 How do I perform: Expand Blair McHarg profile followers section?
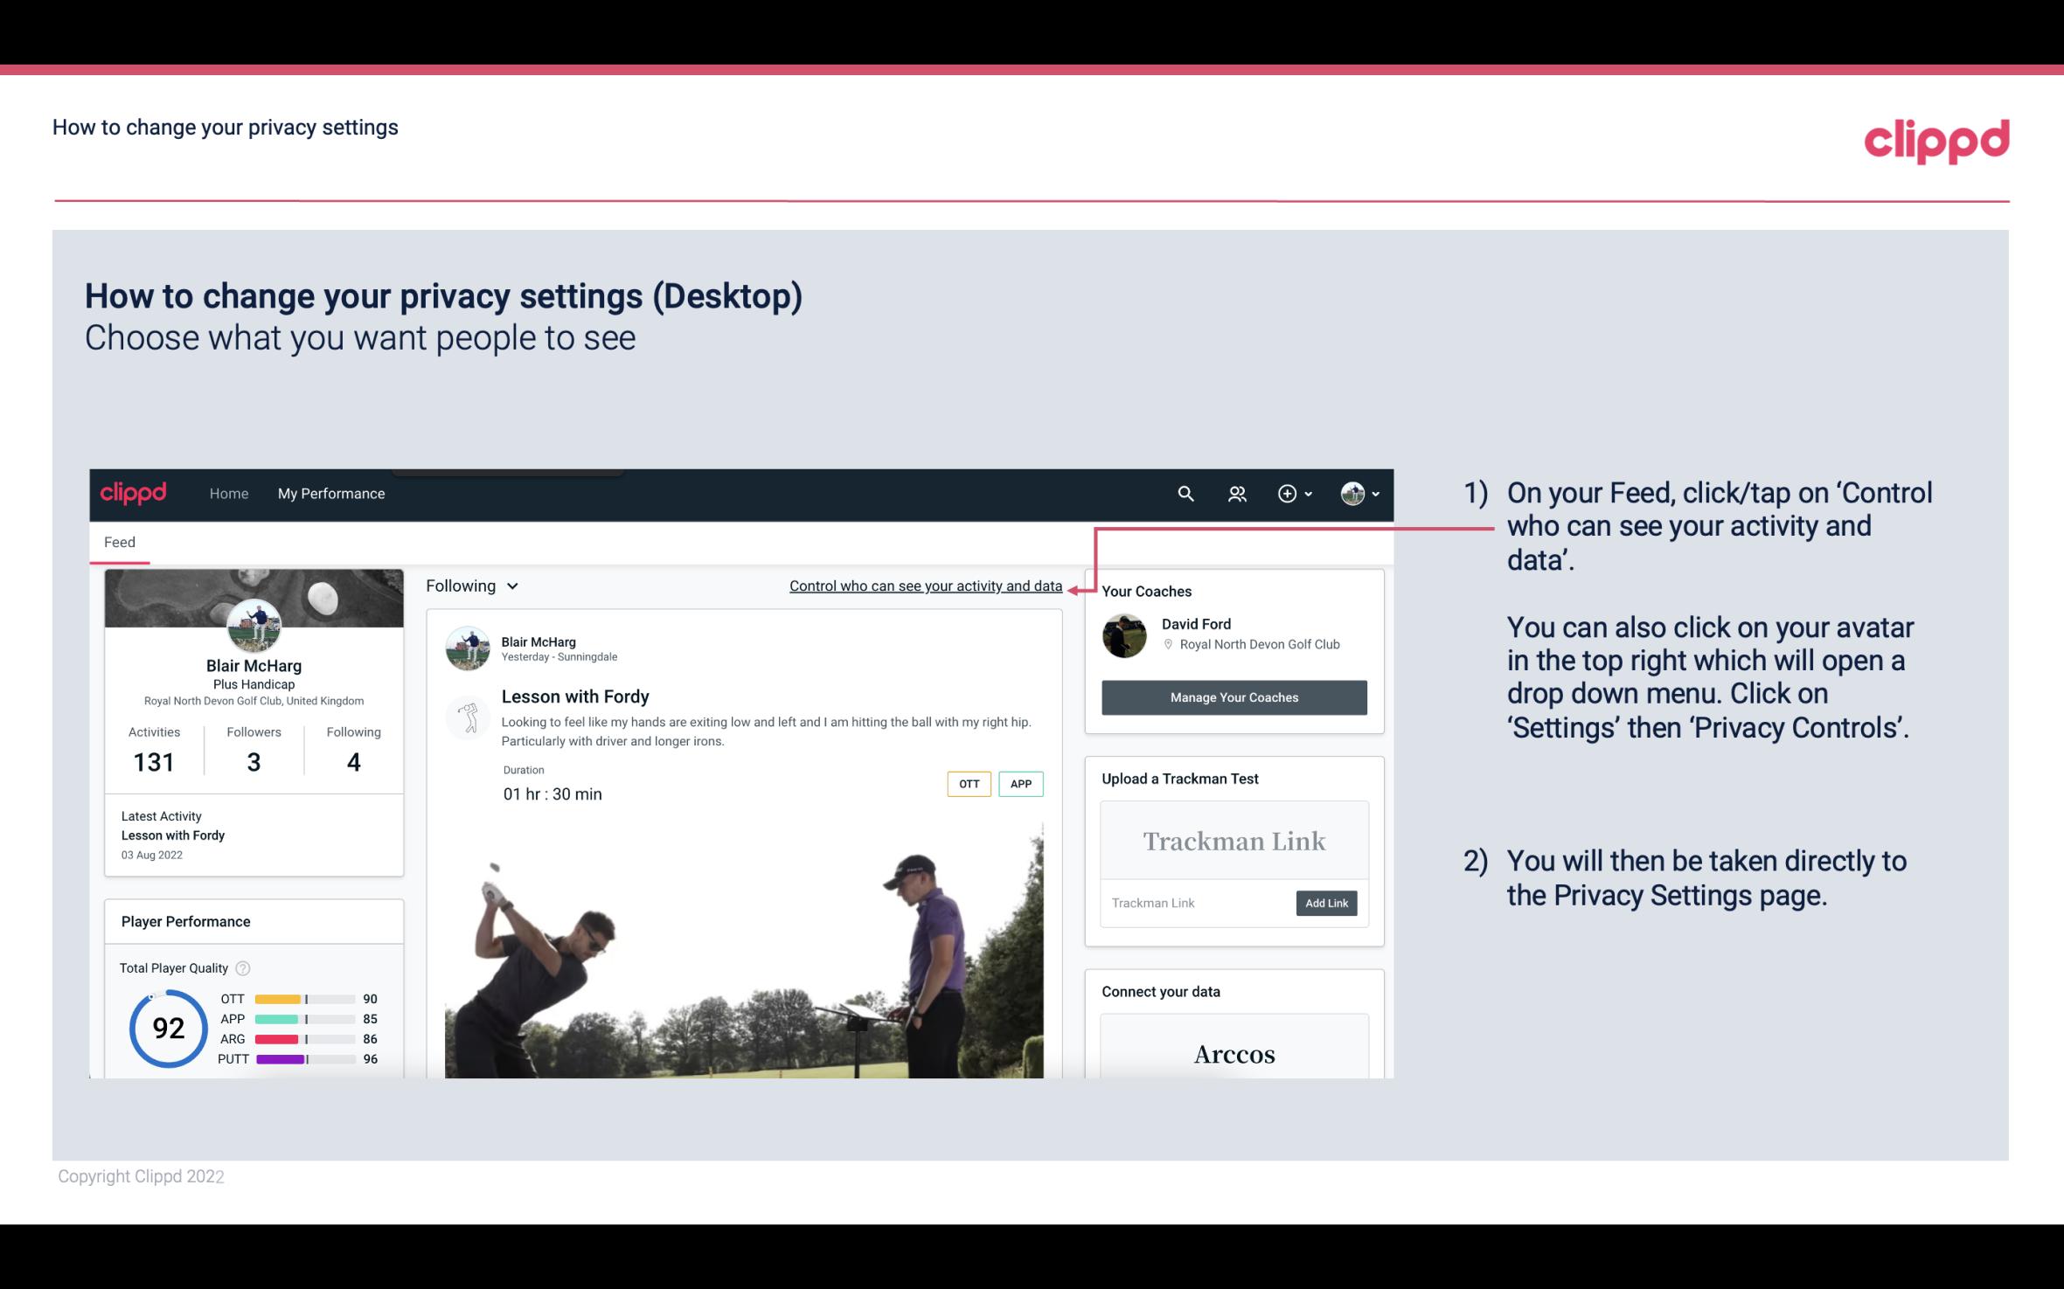click(x=253, y=748)
